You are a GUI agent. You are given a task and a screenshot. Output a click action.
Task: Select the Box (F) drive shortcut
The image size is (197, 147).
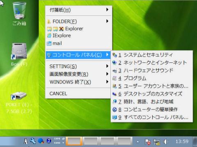(x=19, y=55)
